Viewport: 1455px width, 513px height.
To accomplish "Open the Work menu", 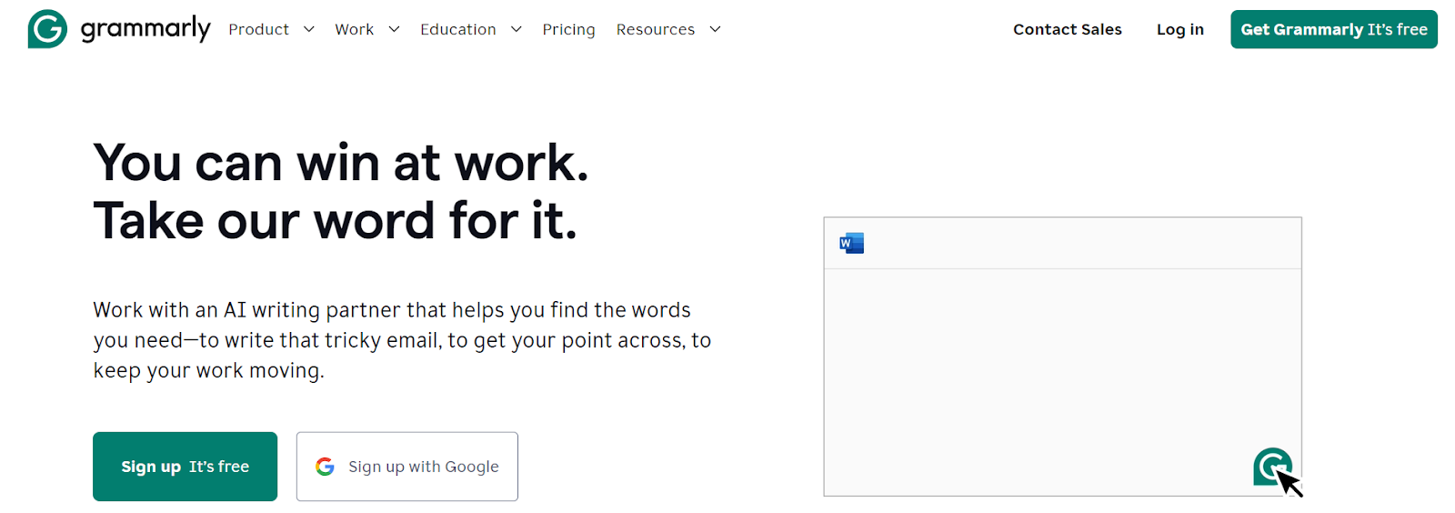I will (354, 29).
